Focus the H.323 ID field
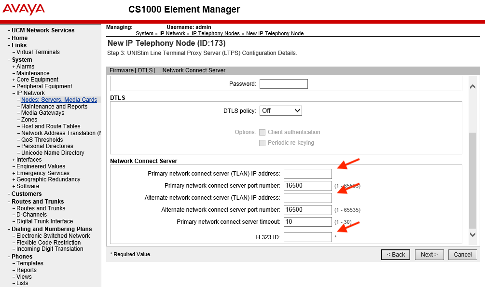This screenshot has width=485, height=287. (x=308, y=237)
